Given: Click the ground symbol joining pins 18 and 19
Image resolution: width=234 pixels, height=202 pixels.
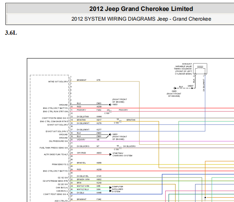Looking at the screenshot, I should pos(110,135).
